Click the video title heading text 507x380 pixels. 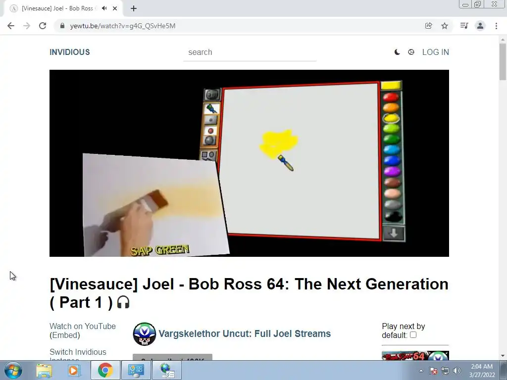click(249, 293)
